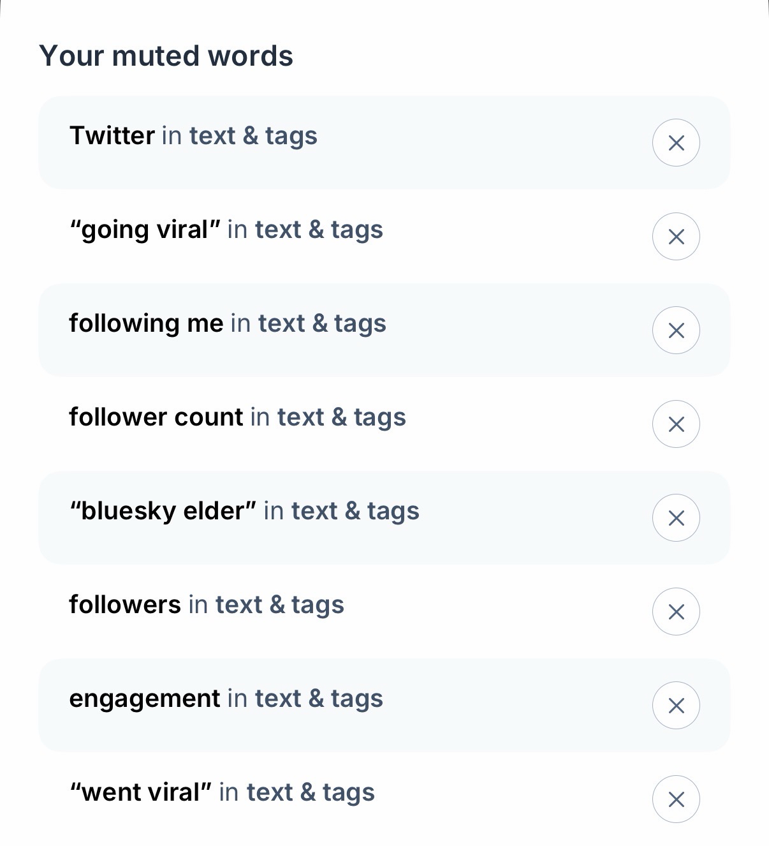Delete the "followers" muted word
Image resolution: width=769 pixels, height=846 pixels.
[x=676, y=612]
